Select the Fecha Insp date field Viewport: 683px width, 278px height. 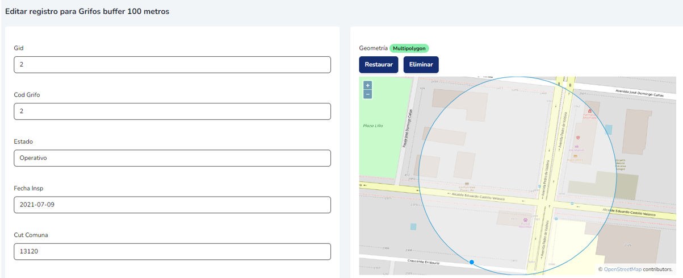tap(172, 205)
